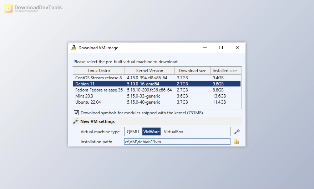Select VirtualBox virtual machine type
314x189 pixels.
[x=173, y=132]
